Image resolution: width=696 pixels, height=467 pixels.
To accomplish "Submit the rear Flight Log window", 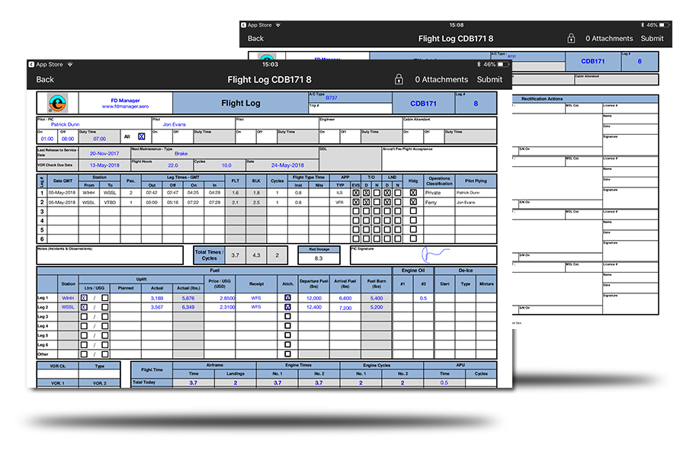I will [652, 39].
